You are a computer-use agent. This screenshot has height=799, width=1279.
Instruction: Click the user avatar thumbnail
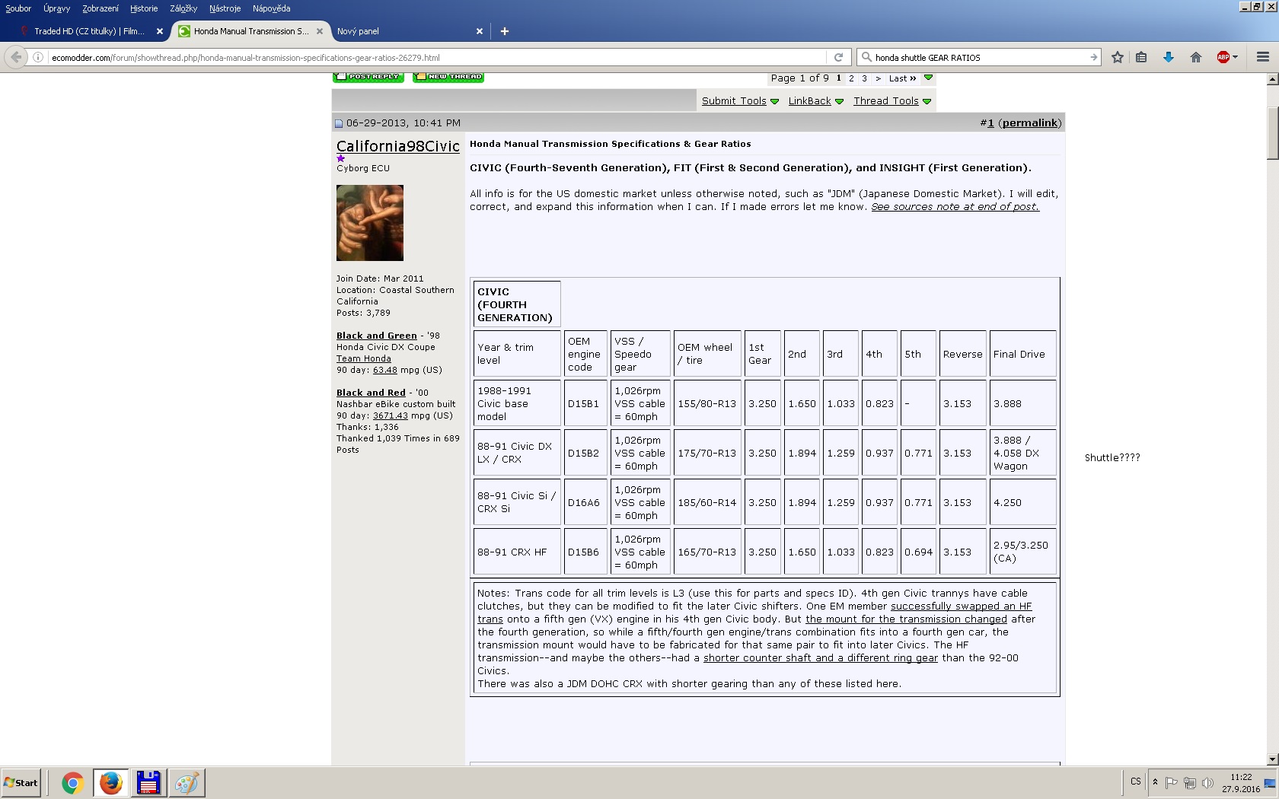point(370,223)
